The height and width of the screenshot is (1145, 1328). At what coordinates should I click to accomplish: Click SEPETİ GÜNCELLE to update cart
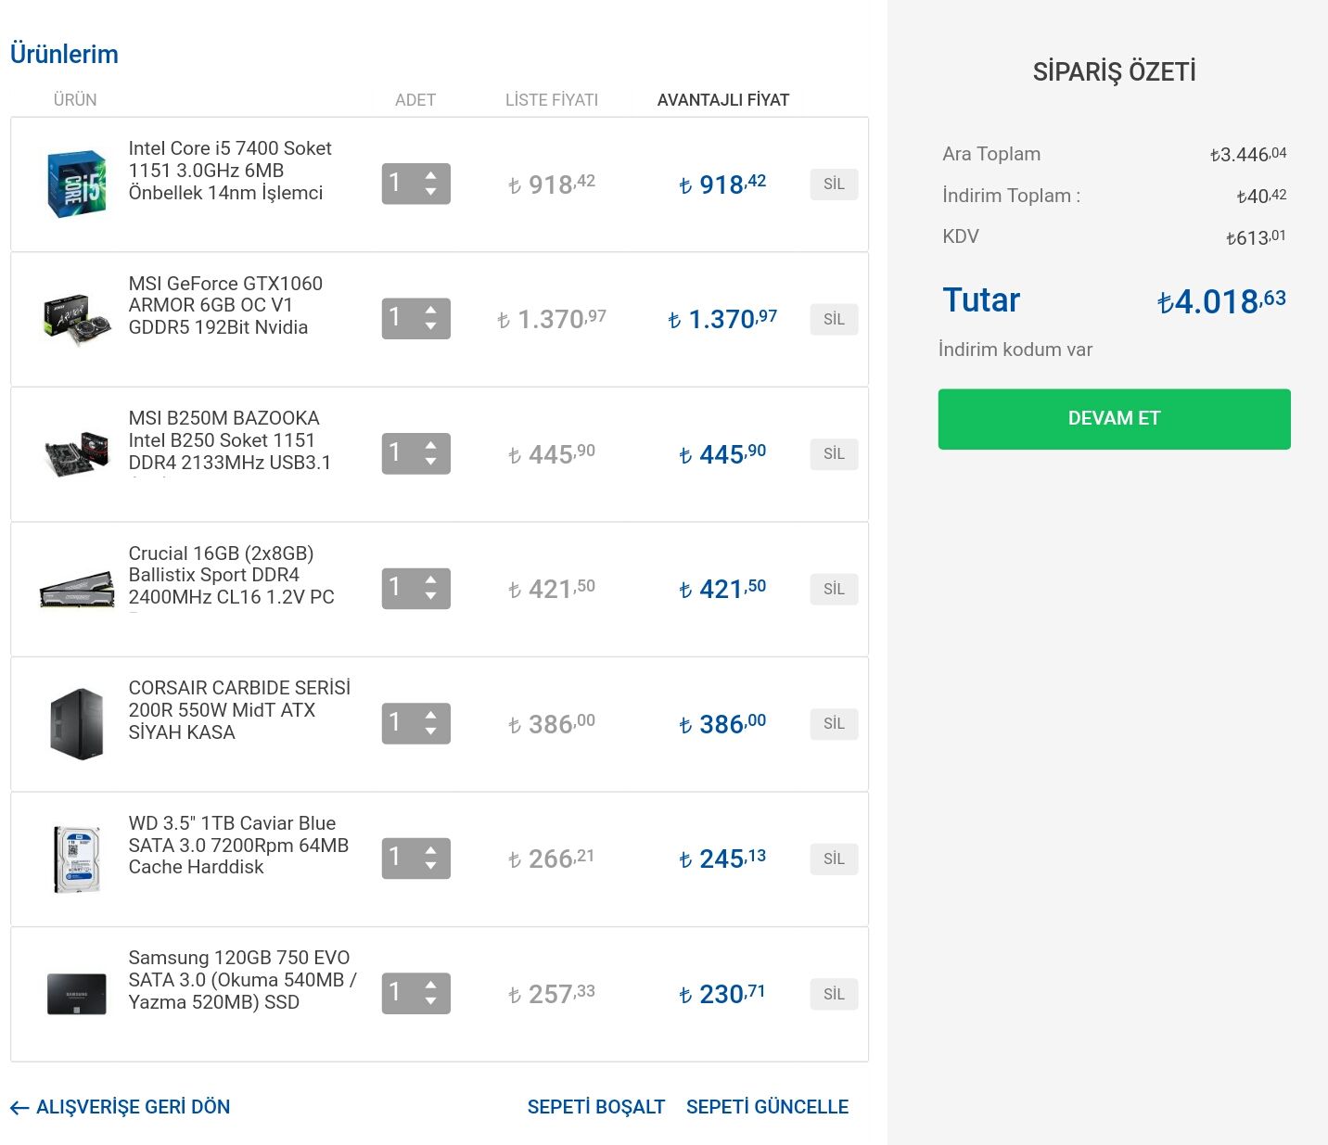tap(767, 1107)
